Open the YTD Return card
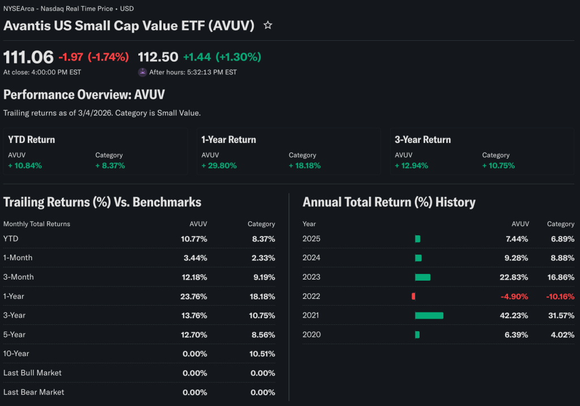This screenshot has width=580, height=406. point(95,151)
